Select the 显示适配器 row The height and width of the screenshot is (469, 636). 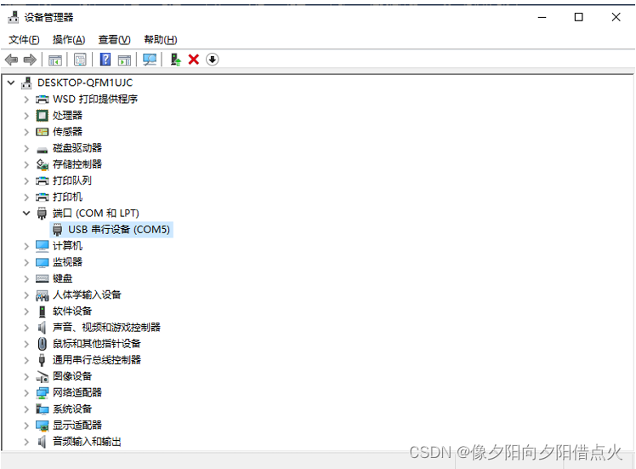tap(77, 425)
